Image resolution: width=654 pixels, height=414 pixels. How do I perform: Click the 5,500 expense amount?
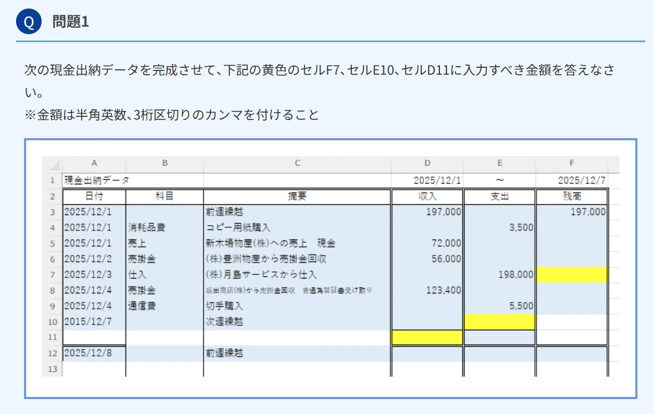point(521,306)
